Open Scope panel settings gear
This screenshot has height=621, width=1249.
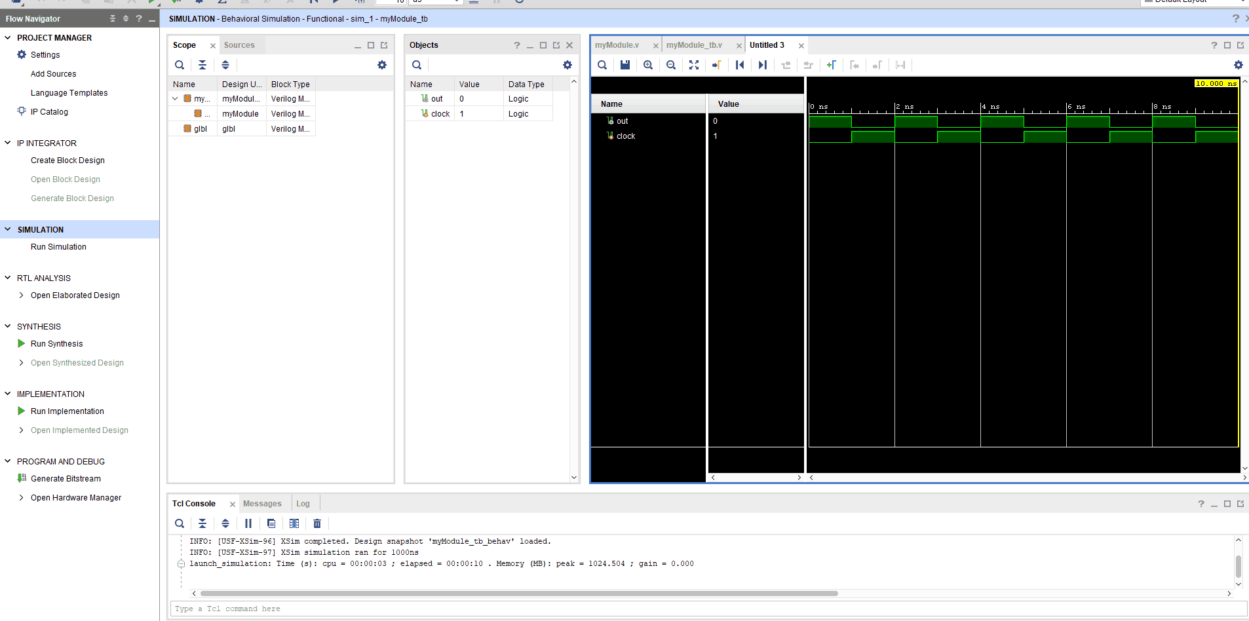pos(382,65)
